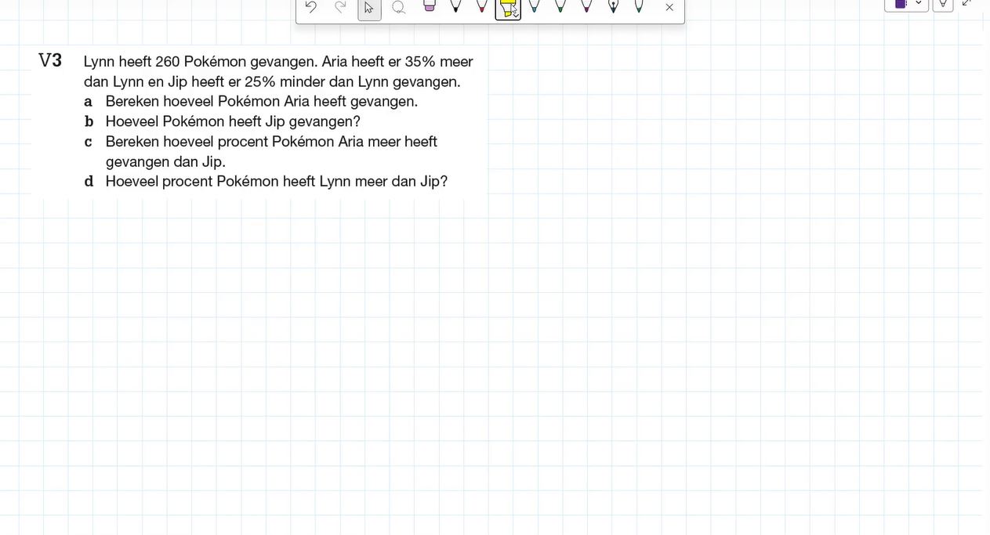Viewport: 990px width, 535px height.
Task: Click the line 'gevangen dan Jip.'
Action: tap(165, 162)
